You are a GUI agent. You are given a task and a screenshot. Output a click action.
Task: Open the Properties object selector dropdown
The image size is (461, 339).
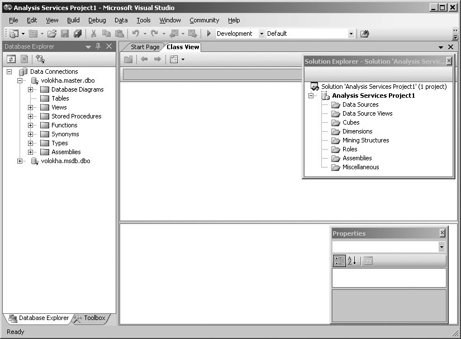pos(441,247)
